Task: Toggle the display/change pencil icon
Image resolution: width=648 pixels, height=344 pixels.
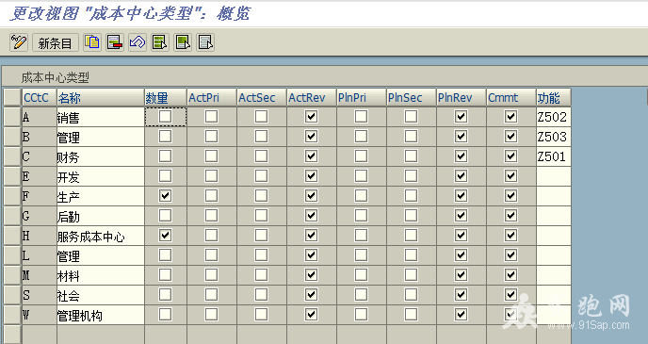Action: [x=19, y=42]
